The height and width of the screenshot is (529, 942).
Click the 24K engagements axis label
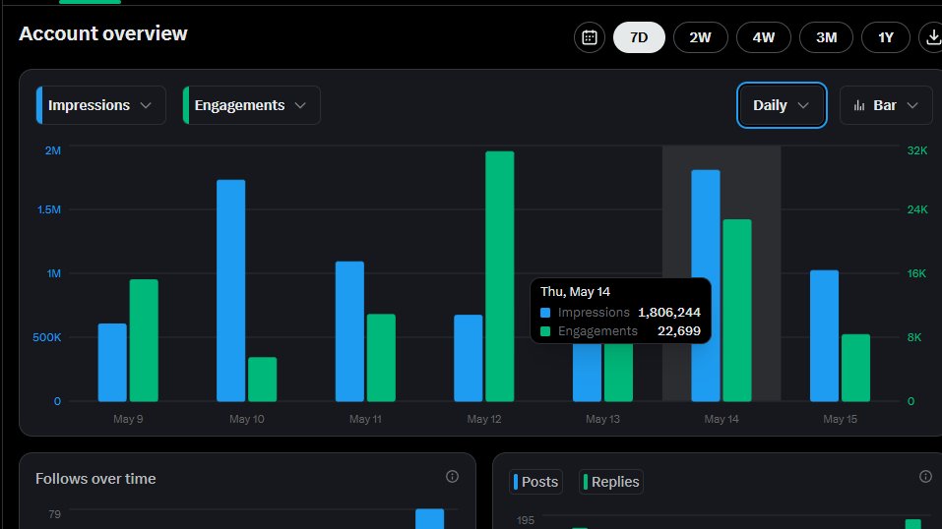917,209
